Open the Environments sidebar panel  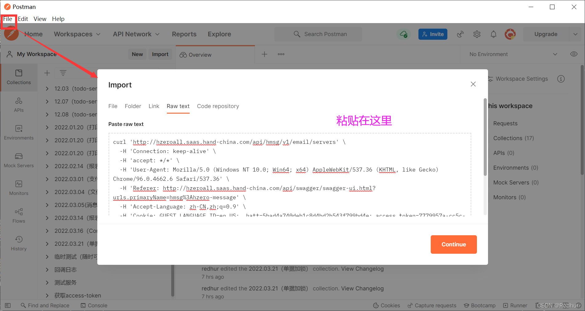[19, 133]
